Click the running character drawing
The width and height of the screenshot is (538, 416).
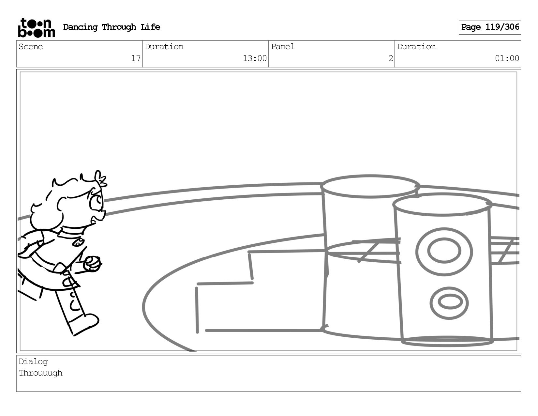pyautogui.click(x=62, y=253)
